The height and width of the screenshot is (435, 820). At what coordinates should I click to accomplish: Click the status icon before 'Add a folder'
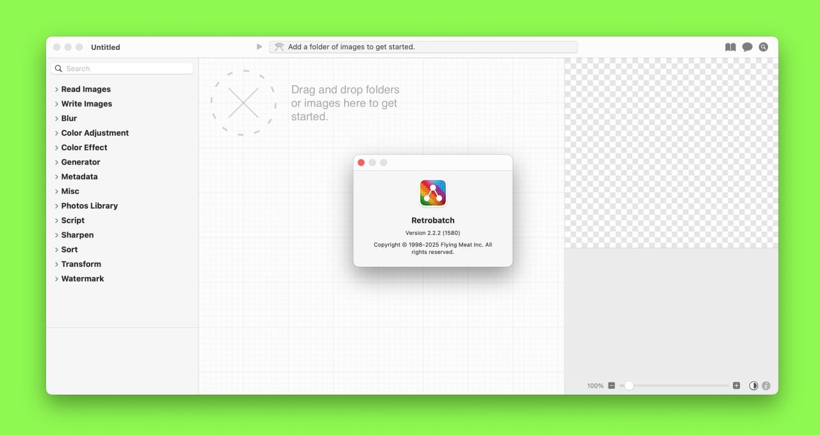279,47
